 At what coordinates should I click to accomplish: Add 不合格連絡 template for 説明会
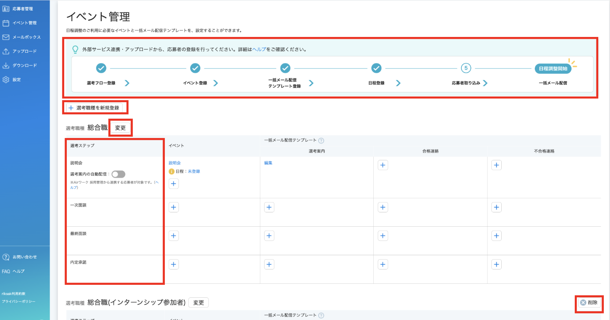click(497, 165)
